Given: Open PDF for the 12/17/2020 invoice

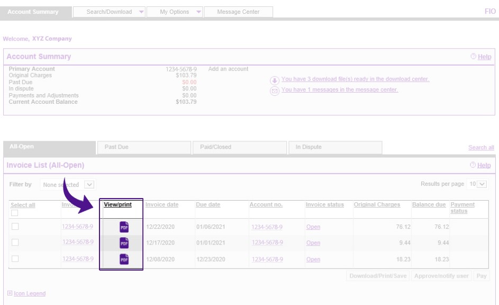Looking at the screenshot, I should [124, 243].
